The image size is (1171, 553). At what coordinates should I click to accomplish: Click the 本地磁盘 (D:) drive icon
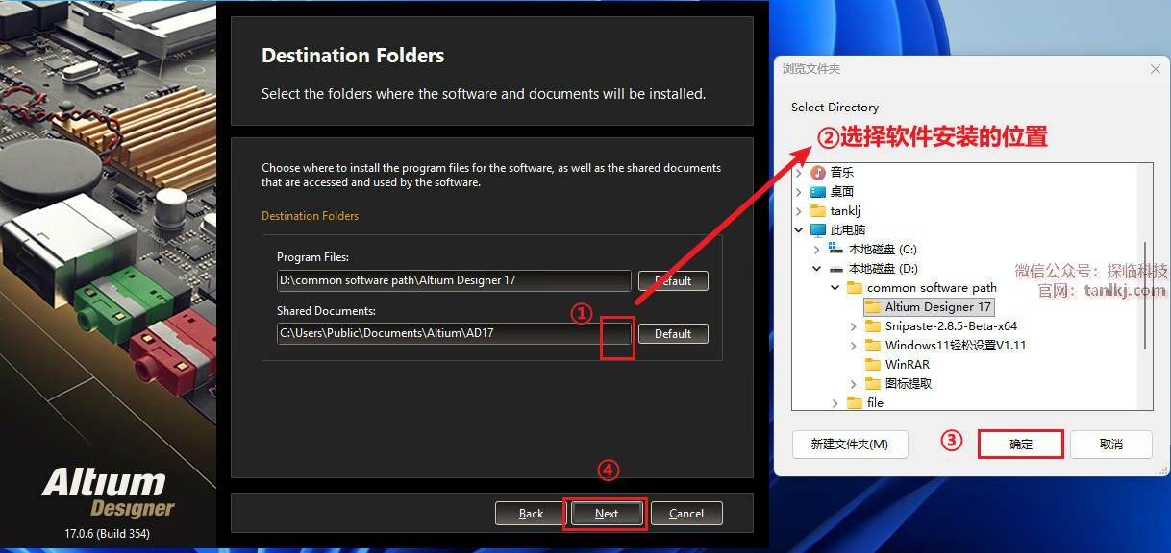[x=835, y=269]
